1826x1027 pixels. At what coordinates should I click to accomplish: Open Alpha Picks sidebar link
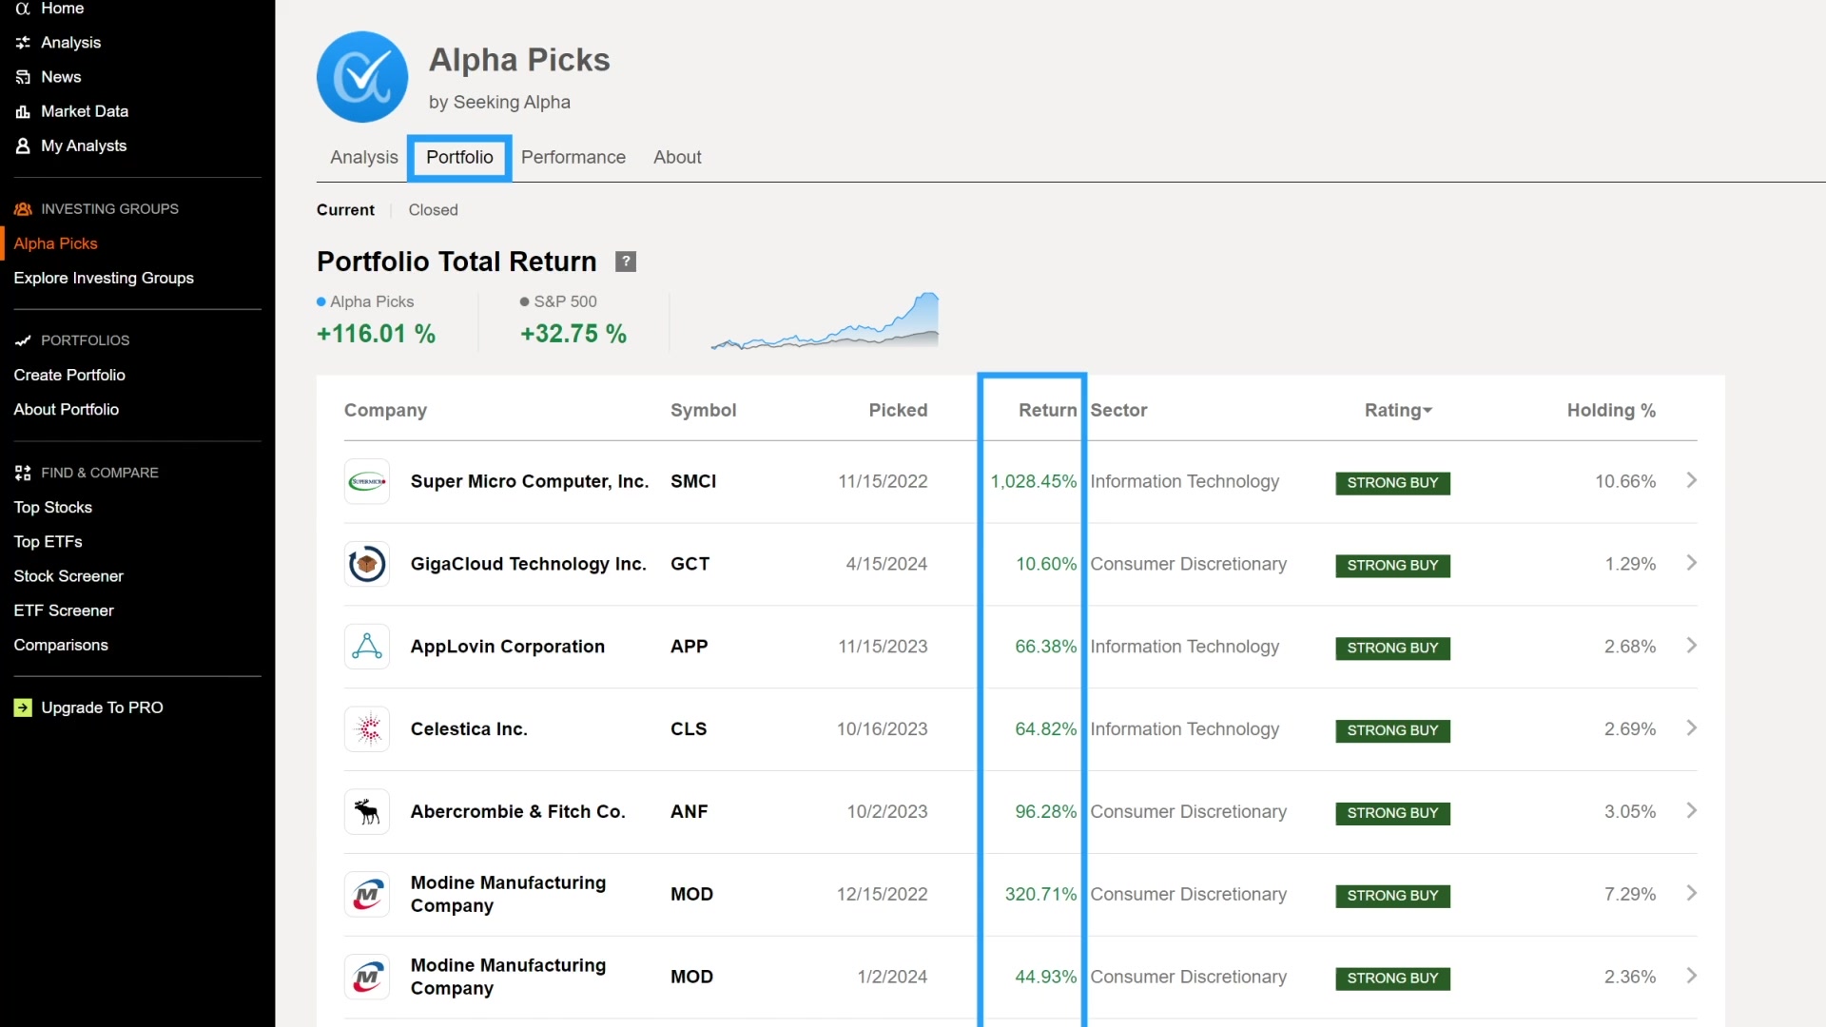[x=56, y=243]
